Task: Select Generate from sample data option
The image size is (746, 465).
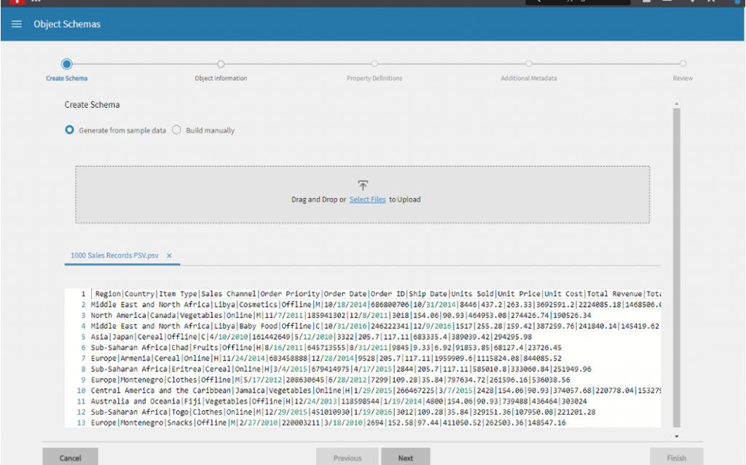Action: pyautogui.click(x=70, y=130)
